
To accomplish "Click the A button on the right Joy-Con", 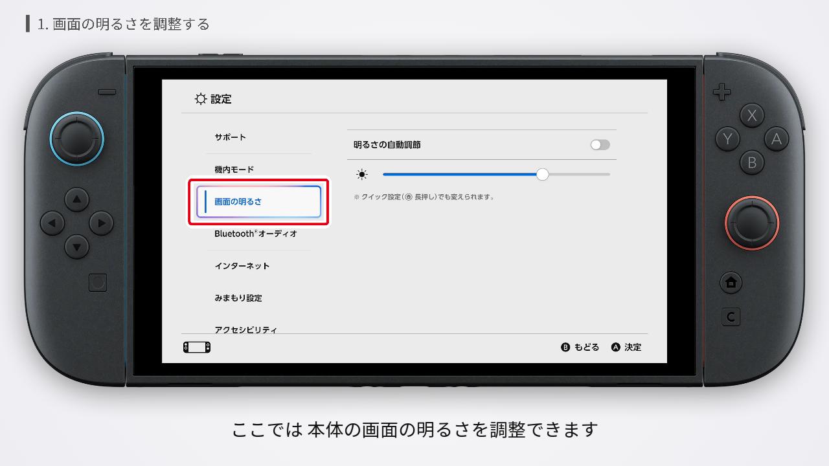I will coord(777,140).
